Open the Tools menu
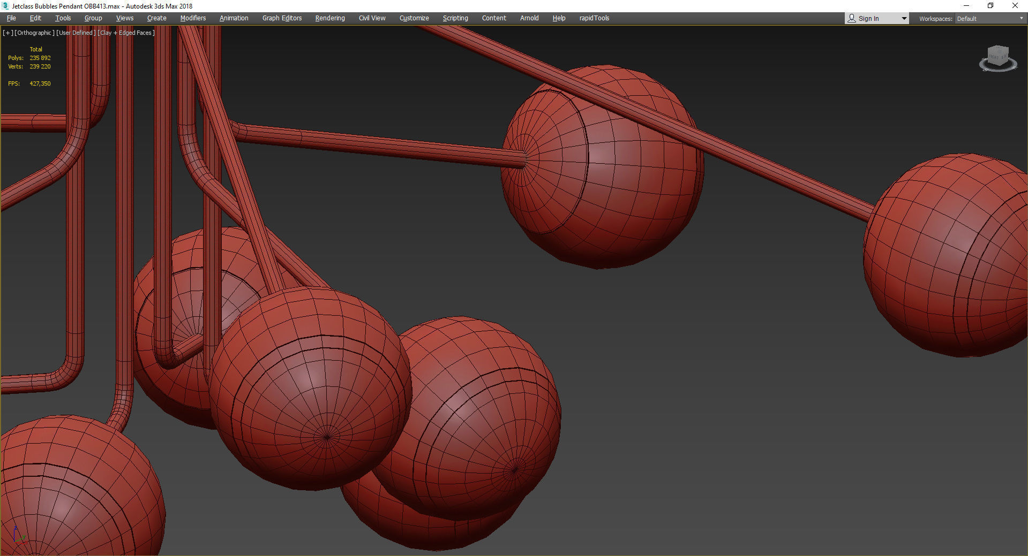 [63, 18]
